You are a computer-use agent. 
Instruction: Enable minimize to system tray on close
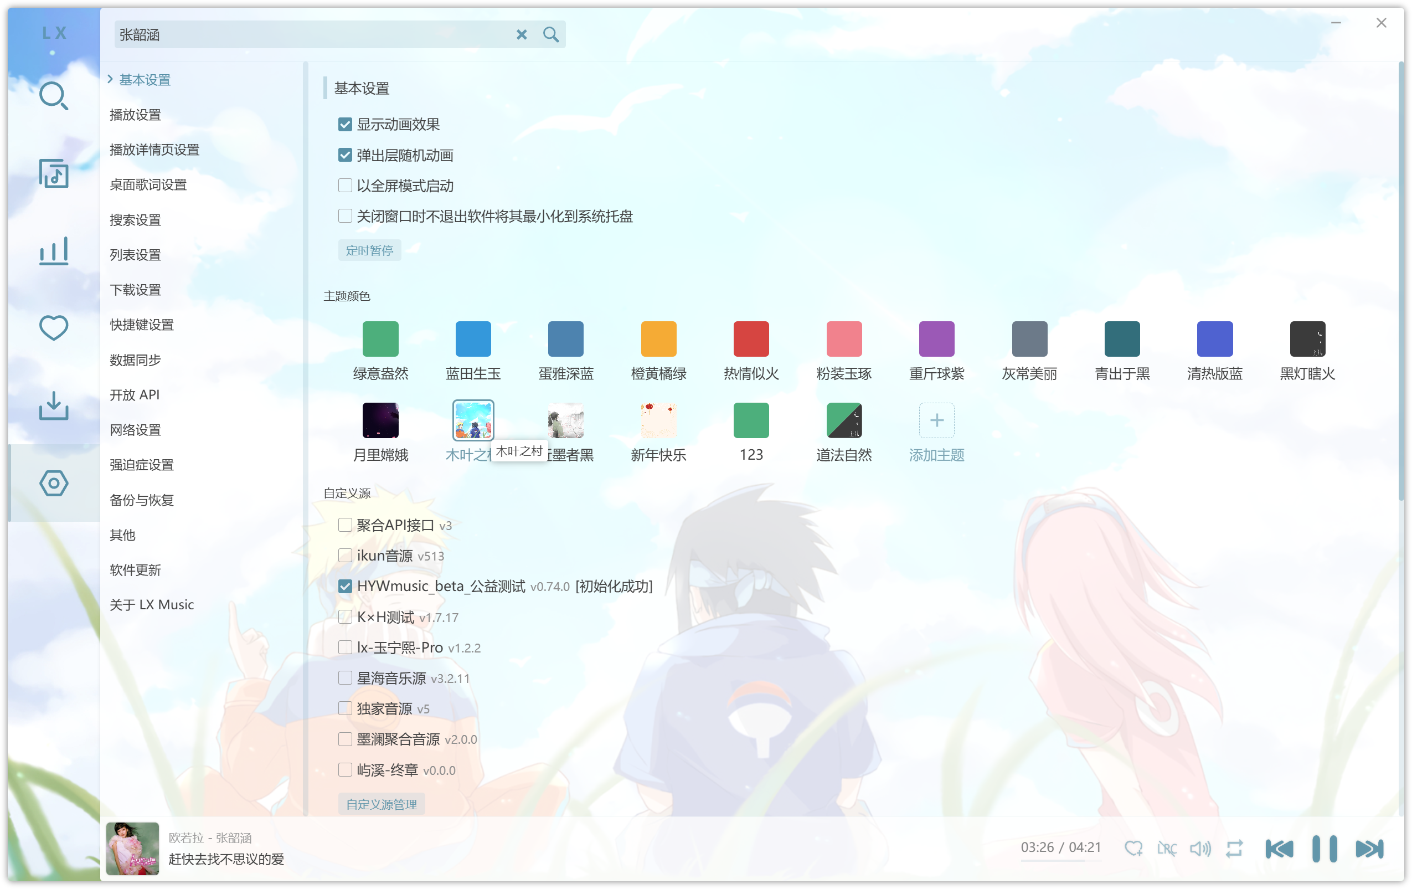point(345,217)
